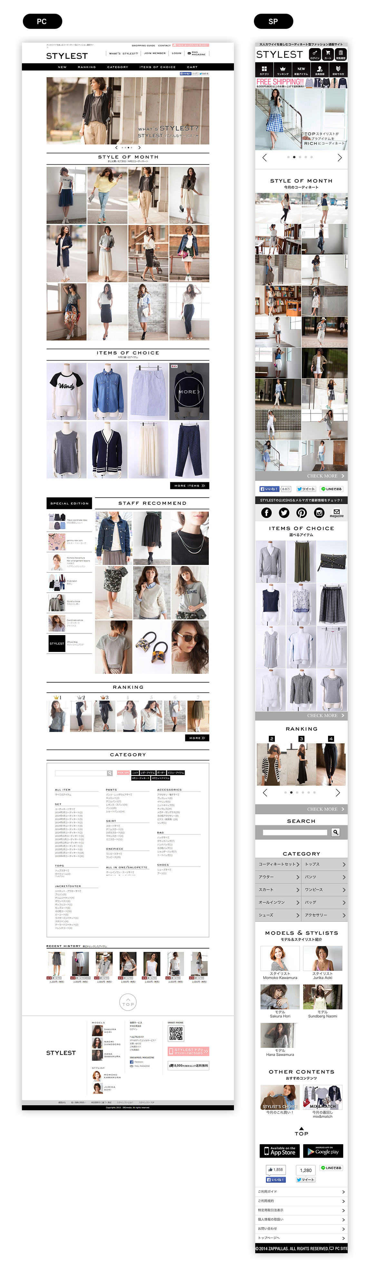Open the mobile category grid icon
368x1270 pixels.
point(264,70)
